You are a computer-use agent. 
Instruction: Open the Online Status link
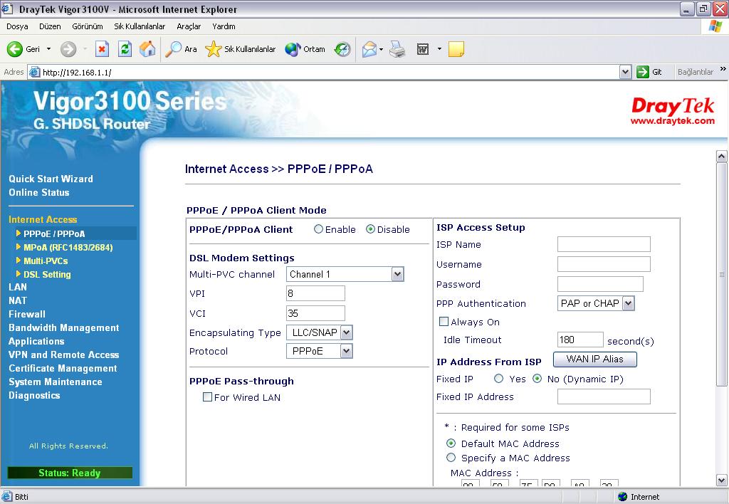pyautogui.click(x=39, y=192)
